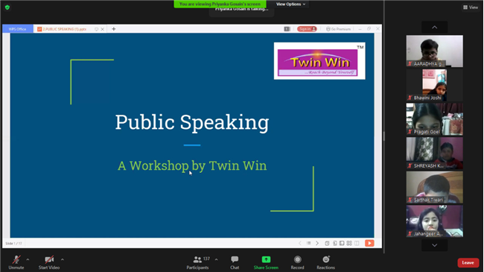Expand video options arrow beside Start Video
Image resolution: width=484 pixels, height=272 pixels.
63,259
